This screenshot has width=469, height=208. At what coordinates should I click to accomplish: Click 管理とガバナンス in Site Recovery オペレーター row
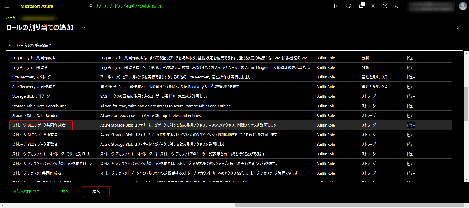point(374,77)
